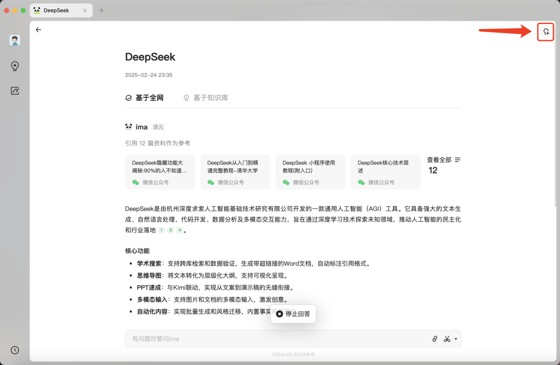560x365 pixels.
Task: Click the 混元 model tag next to ima
Action: coord(158,127)
